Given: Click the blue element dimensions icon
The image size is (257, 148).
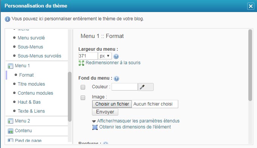Looking at the screenshot, I should coord(95,127).
